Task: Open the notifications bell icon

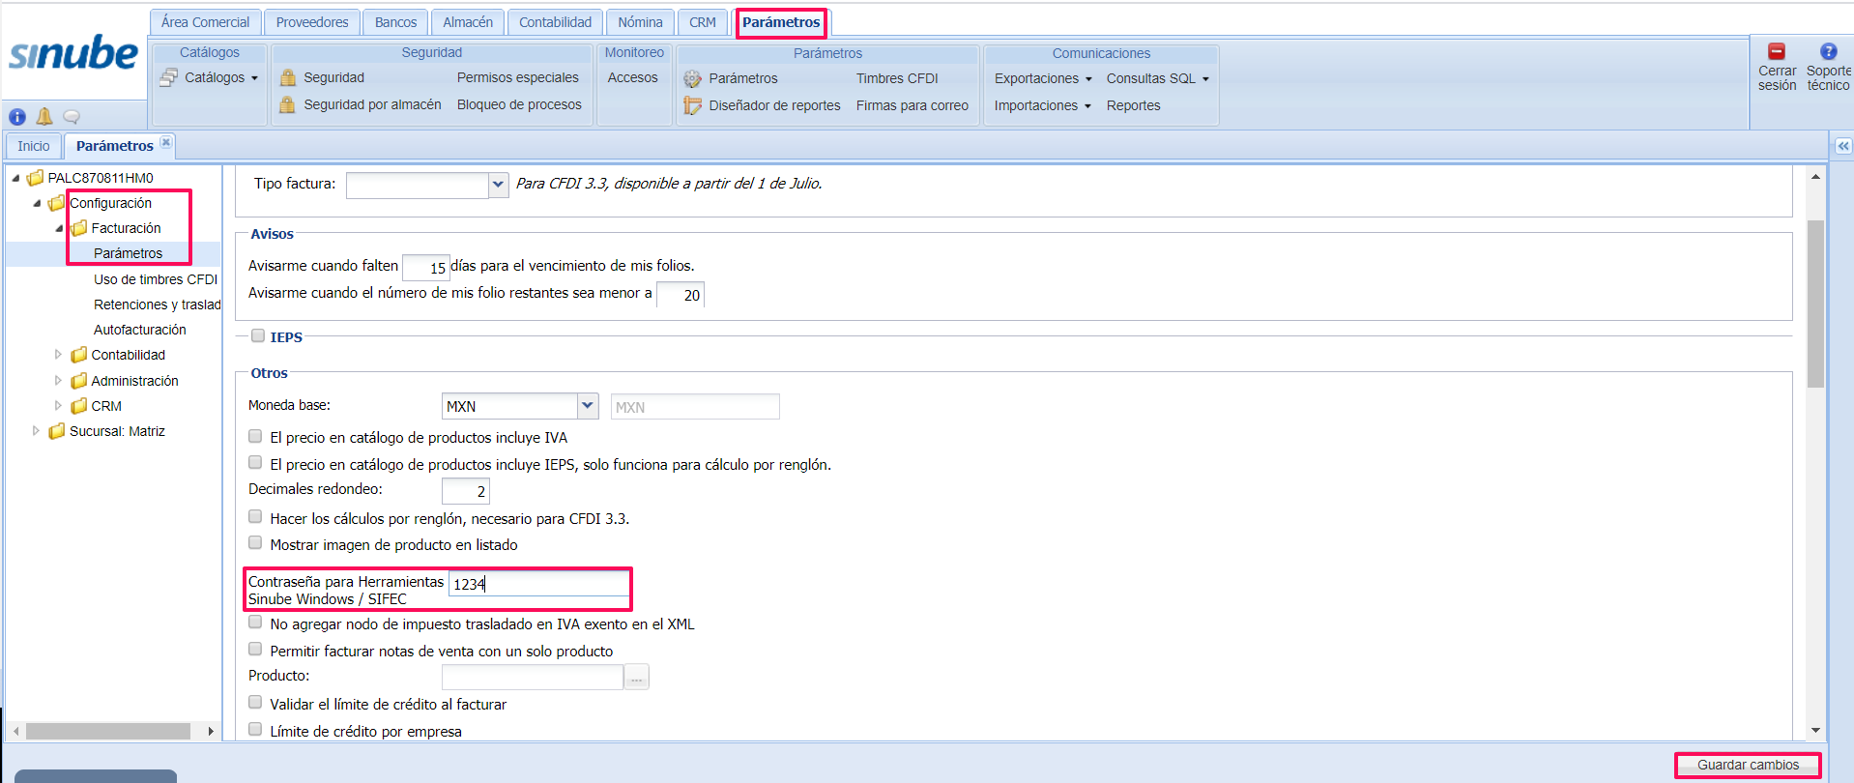Action: (44, 117)
